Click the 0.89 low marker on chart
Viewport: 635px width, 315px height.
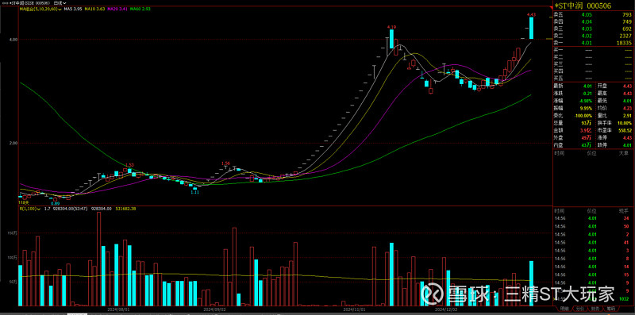coord(55,203)
